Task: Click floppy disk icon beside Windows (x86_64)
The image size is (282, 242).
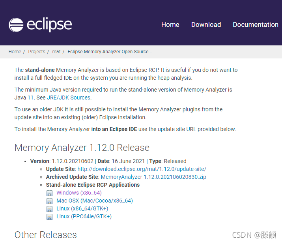Action: click(x=49, y=193)
